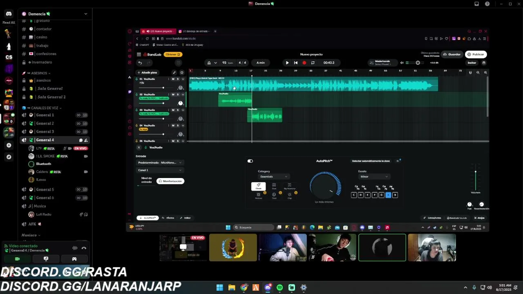Image resolution: width=523 pixels, height=294 pixels.
Task: Open the AutoPitch bottom tab
Action: (148, 218)
